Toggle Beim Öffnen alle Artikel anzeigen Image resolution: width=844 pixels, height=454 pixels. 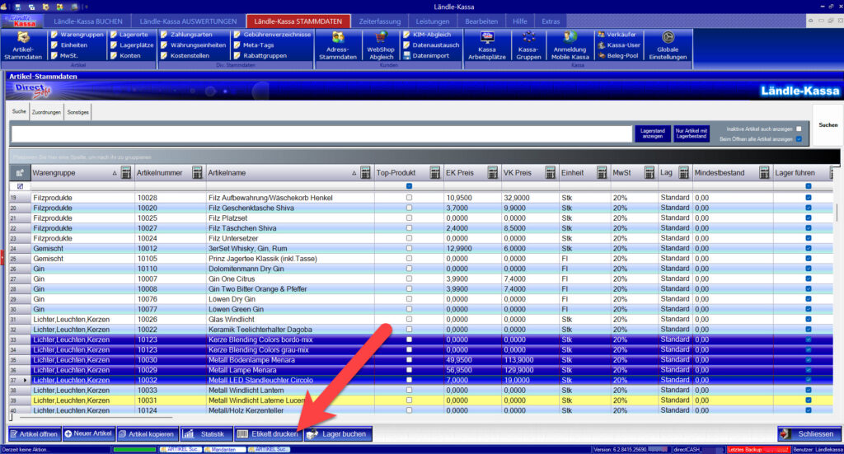pyautogui.click(x=799, y=139)
